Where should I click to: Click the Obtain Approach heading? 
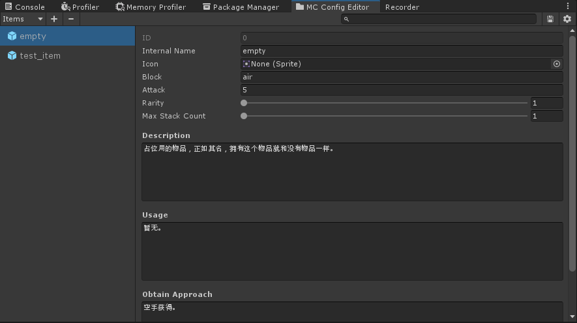tap(177, 294)
